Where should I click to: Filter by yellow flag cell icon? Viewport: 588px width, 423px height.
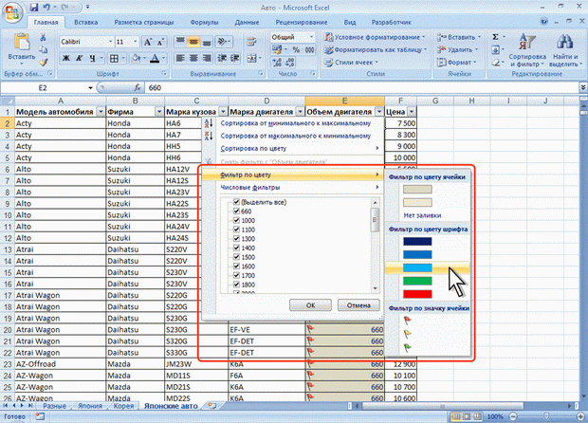[x=407, y=334]
